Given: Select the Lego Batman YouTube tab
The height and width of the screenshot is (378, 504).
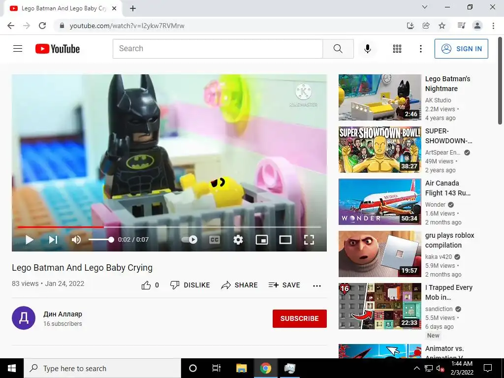Looking at the screenshot, I should tap(63, 9).
